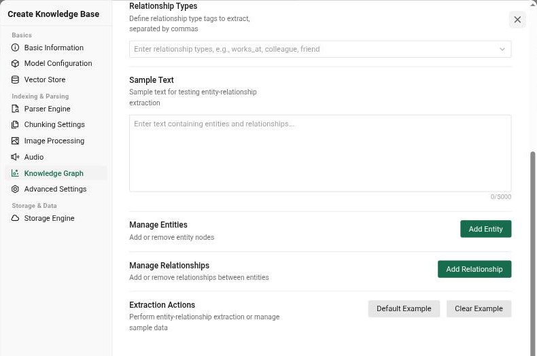Viewport: 537px width, 356px height.
Task: Click 'Add or remove entity nodes' description
Action: pos(171,237)
